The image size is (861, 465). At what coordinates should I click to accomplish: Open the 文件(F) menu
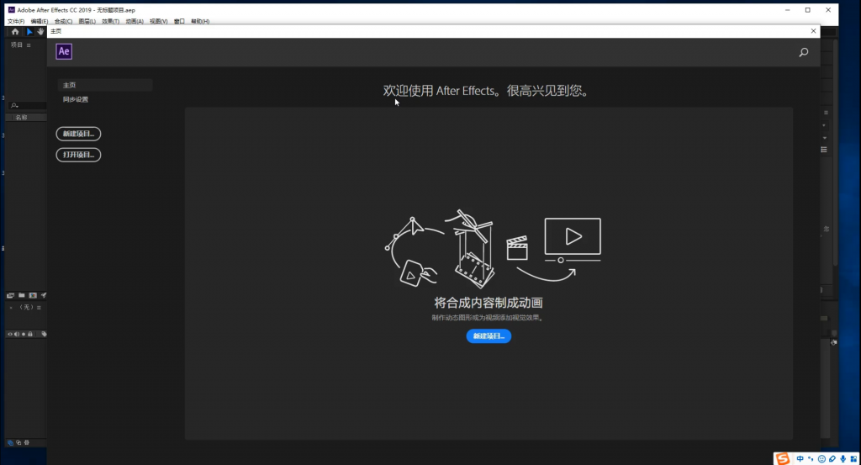pyautogui.click(x=16, y=21)
